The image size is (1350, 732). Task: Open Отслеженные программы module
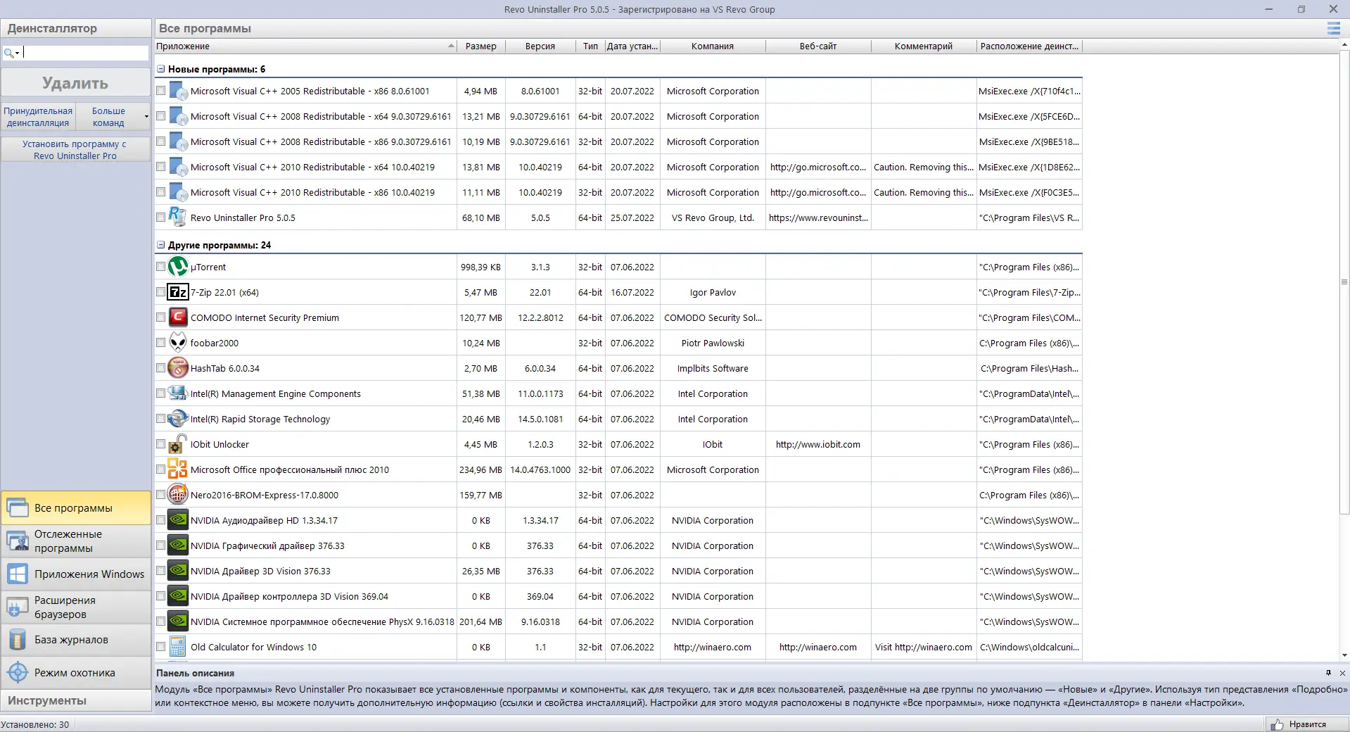pyautogui.click(x=76, y=541)
